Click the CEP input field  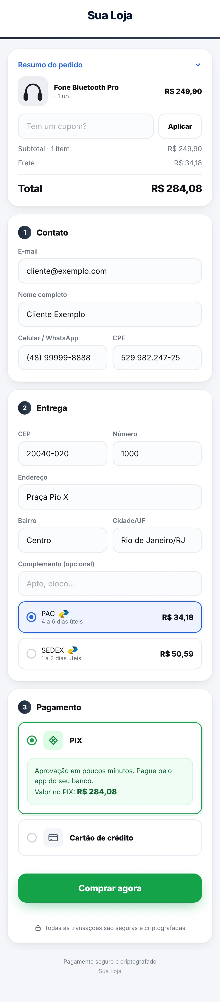coord(63,454)
